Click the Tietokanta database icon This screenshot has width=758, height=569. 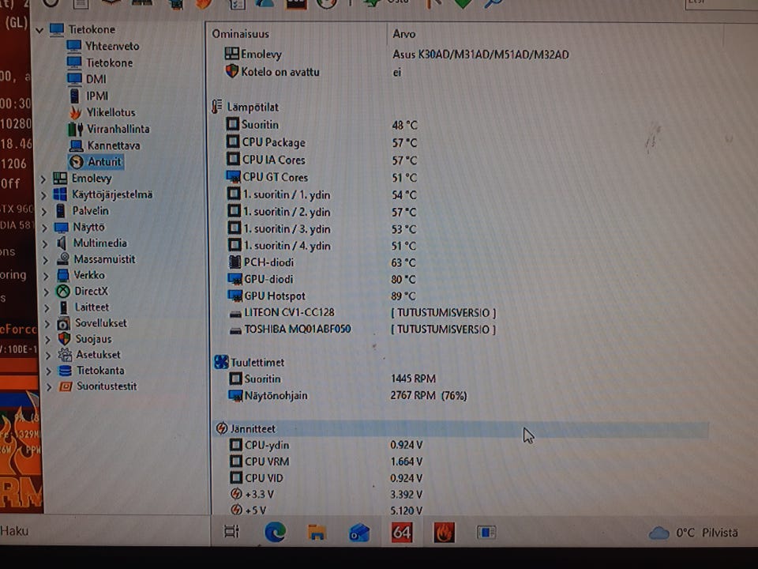(65, 371)
